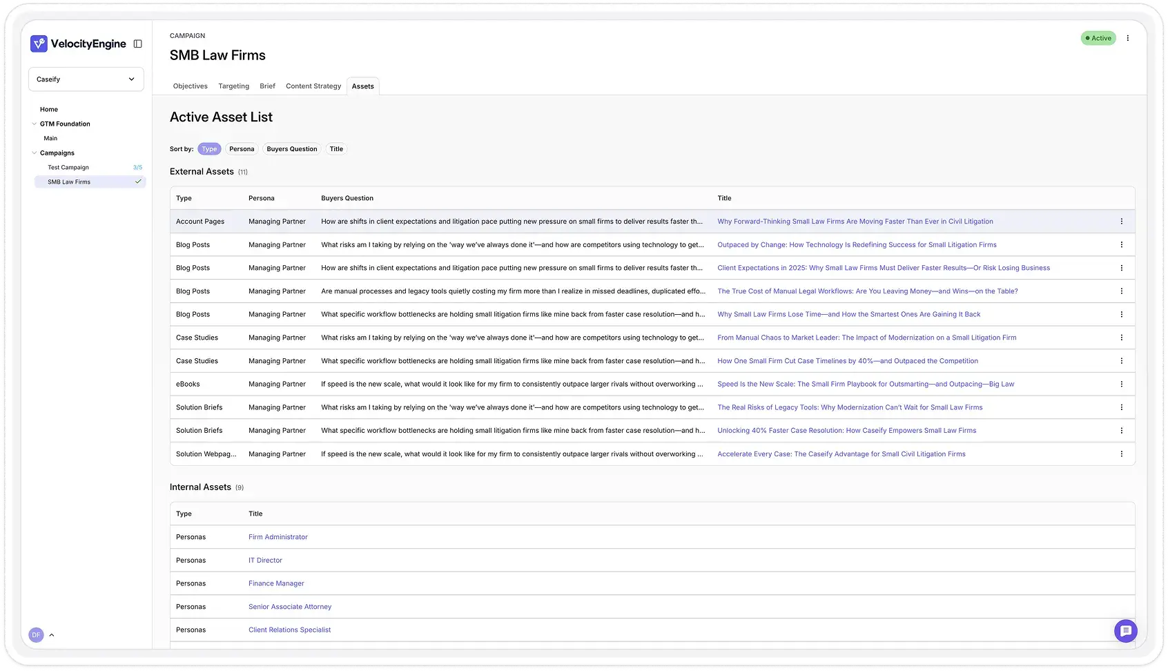Click the DF avatar at sidebar bottom
This screenshot has width=1168, height=671.
click(36, 634)
